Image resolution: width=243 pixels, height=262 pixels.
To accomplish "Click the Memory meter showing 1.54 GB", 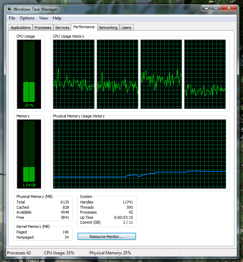I will click(x=29, y=154).
